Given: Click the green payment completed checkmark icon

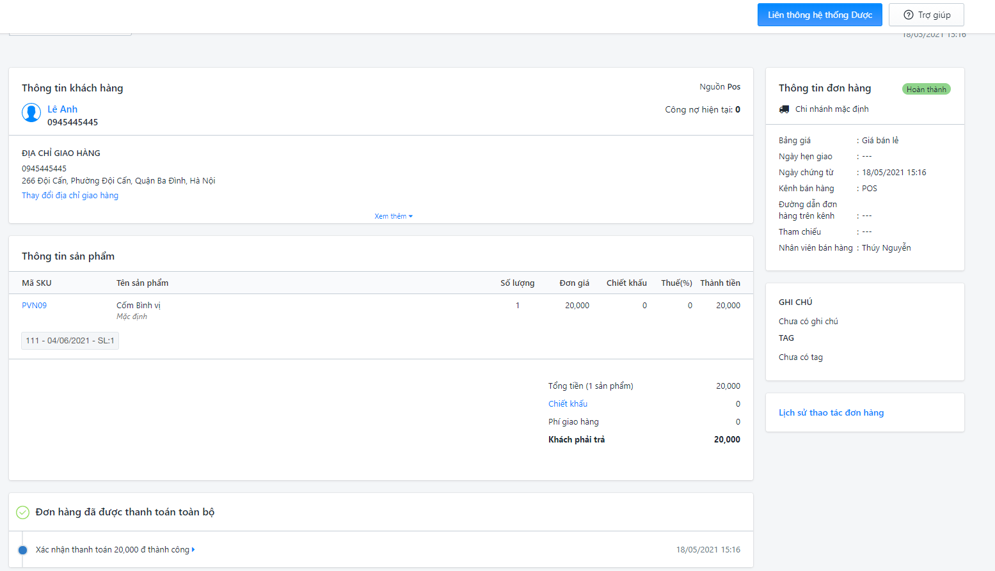Looking at the screenshot, I should pyautogui.click(x=22, y=512).
